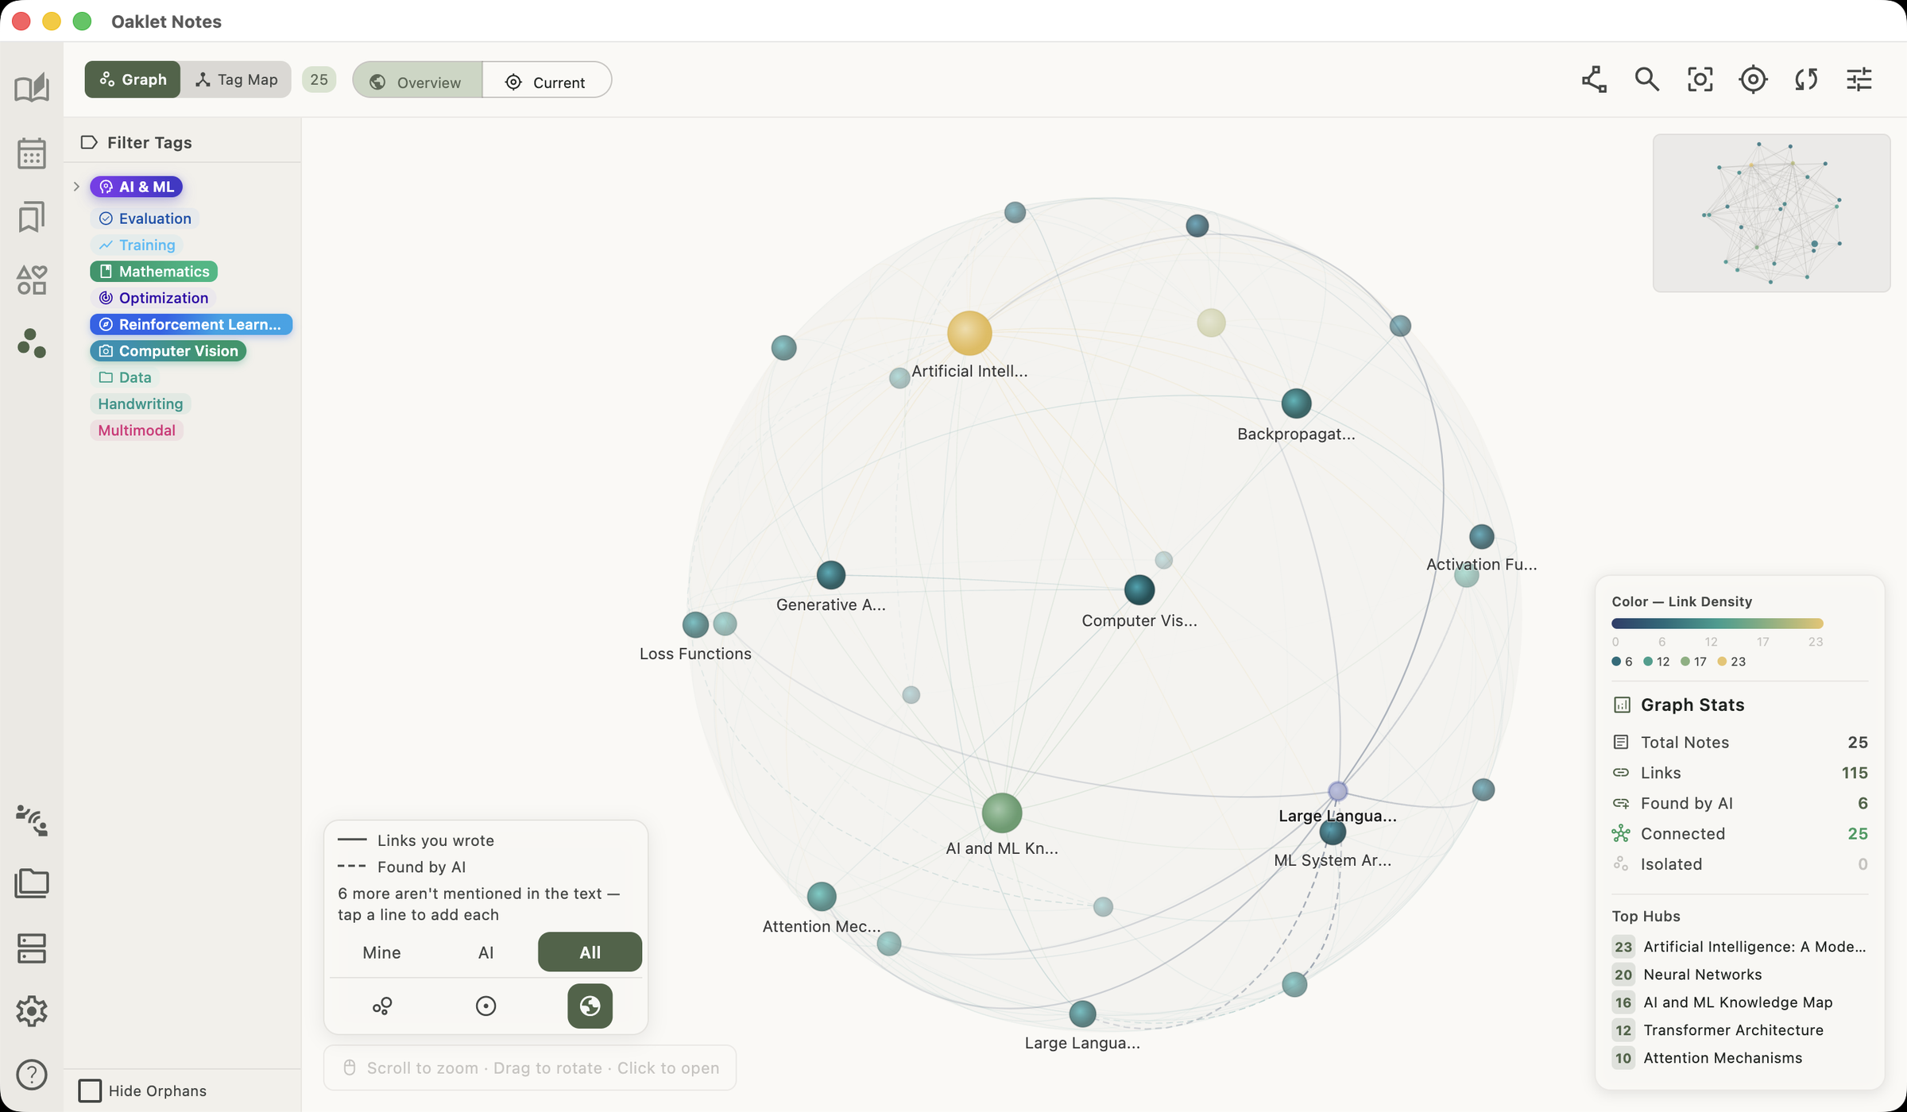This screenshot has width=1907, height=1112.
Task: Open the stacked folders icon in sidebar
Action: click(32, 883)
